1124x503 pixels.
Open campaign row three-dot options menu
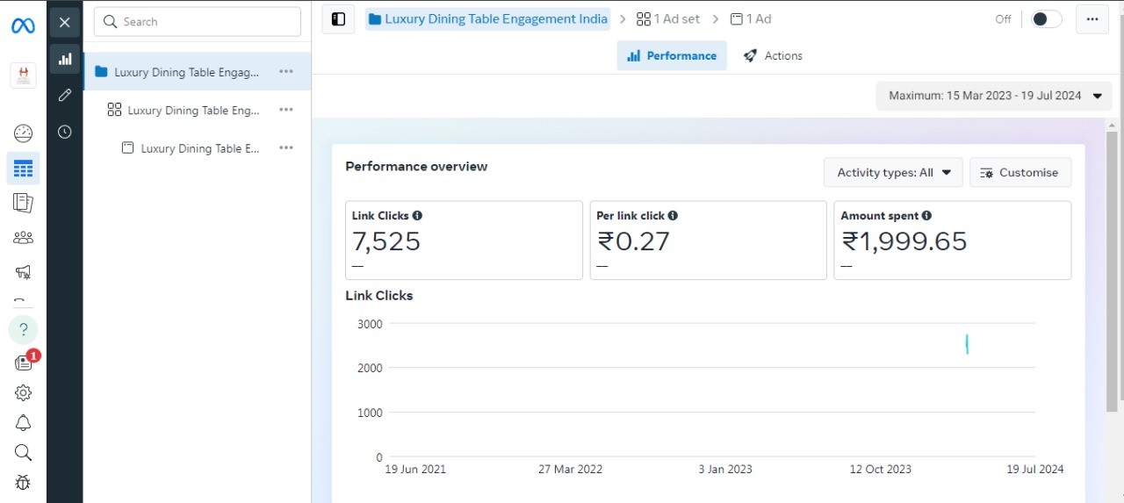(286, 72)
